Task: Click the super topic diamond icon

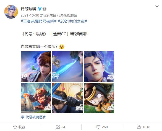Action: (22, 117)
